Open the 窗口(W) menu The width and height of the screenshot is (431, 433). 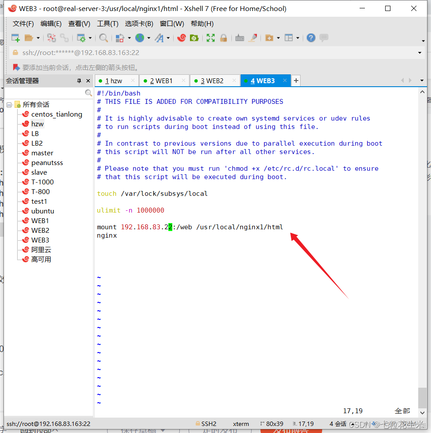[172, 24]
